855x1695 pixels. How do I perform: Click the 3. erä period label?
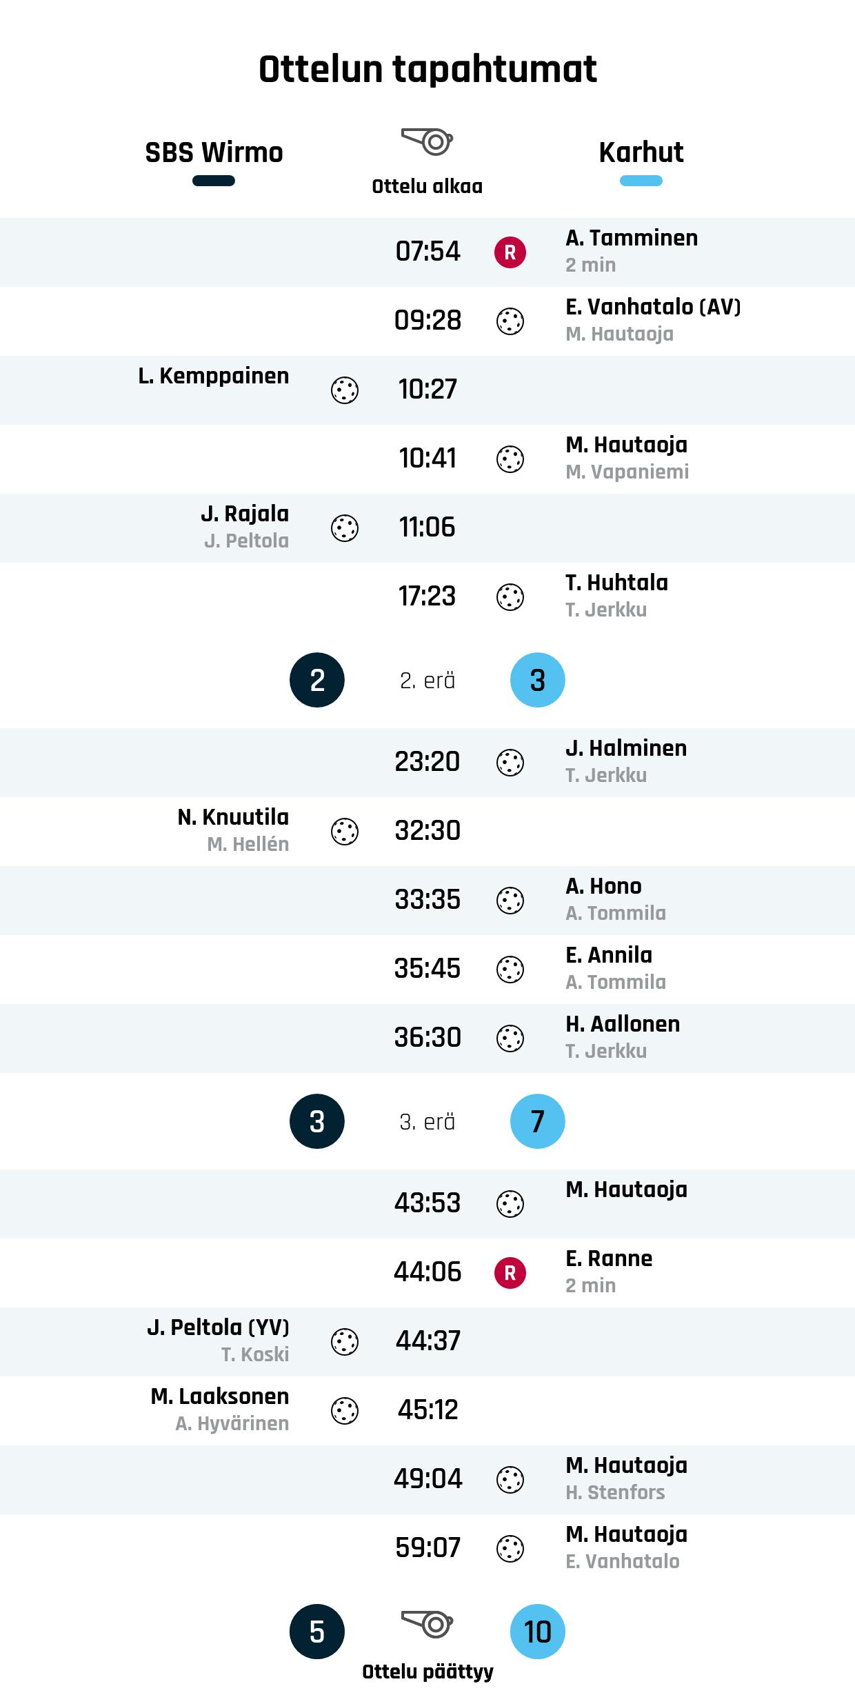428,1122
